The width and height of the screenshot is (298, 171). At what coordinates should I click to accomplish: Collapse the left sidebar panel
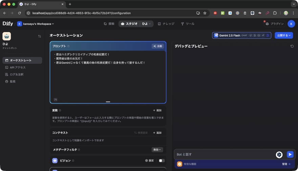coord(40,36)
